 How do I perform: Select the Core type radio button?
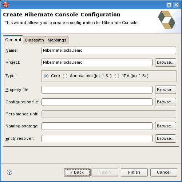click(x=46, y=76)
